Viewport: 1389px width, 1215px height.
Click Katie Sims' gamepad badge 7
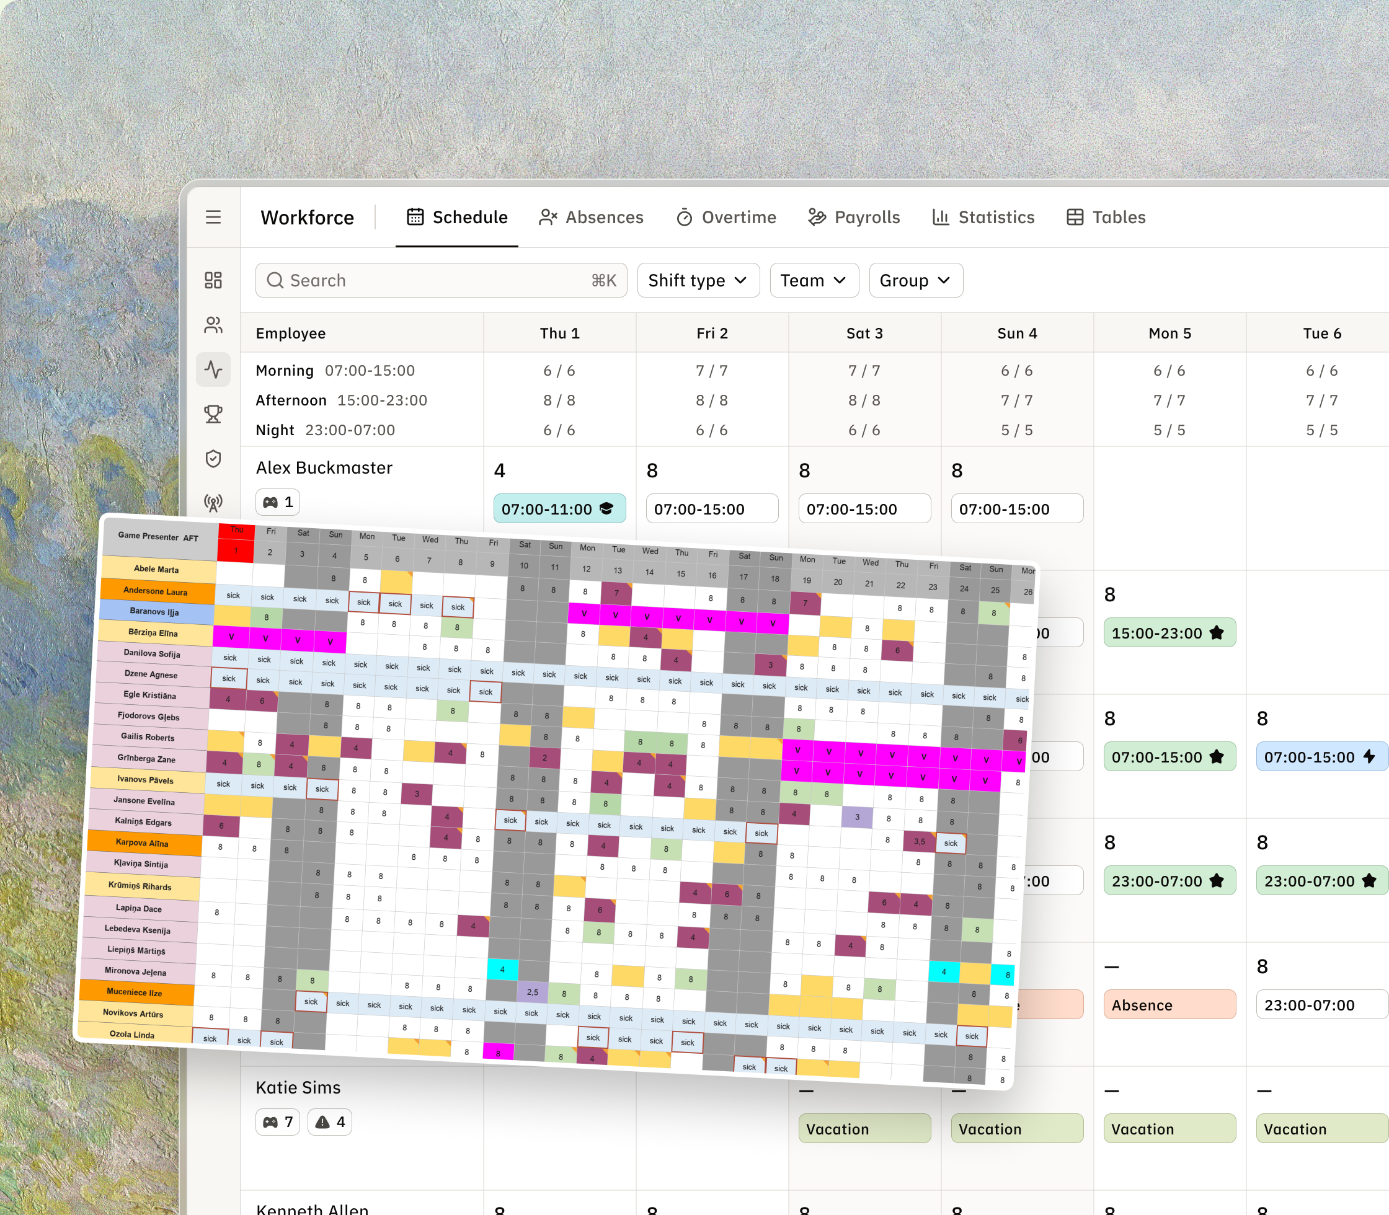(277, 1121)
